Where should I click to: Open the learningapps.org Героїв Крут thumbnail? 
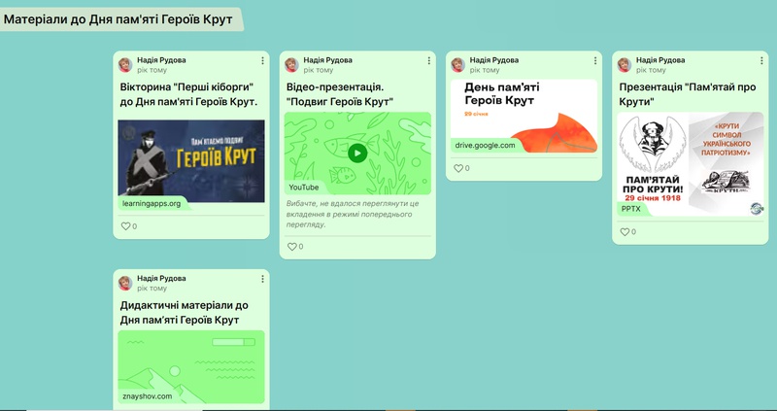pyautogui.click(x=191, y=160)
